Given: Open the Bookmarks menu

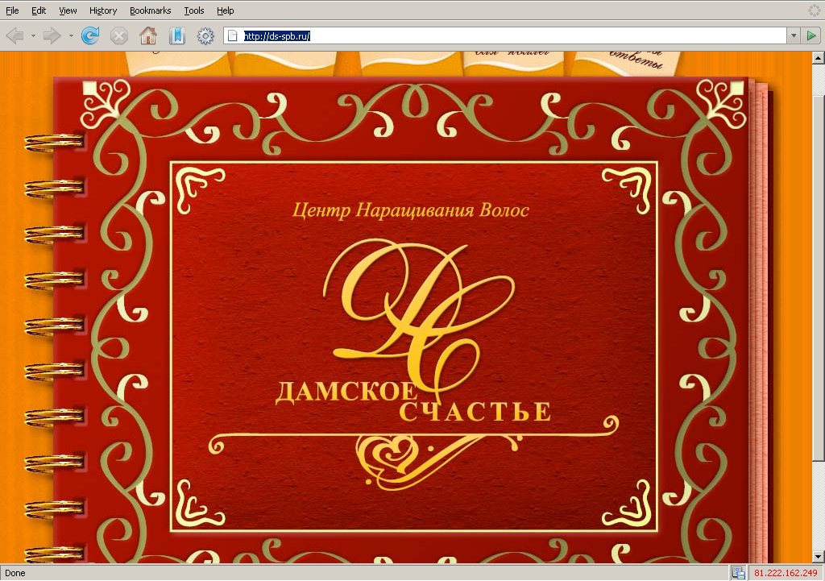Looking at the screenshot, I should pyautogui.click(x=150, y=10).
